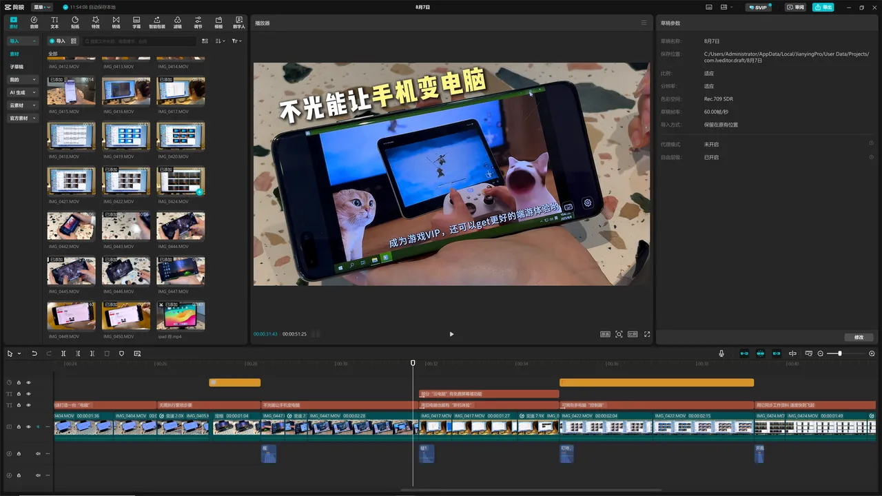Open the 音频 audio panel

click(34, 23)
